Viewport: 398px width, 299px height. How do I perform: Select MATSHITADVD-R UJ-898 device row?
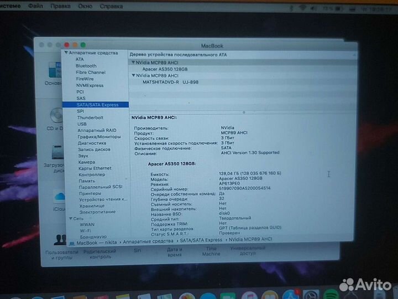tap(170, 82)
